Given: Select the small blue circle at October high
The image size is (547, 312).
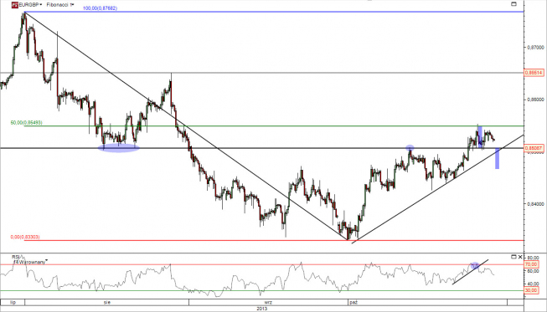Looking at the screenshot, I should tap(410, 148).
